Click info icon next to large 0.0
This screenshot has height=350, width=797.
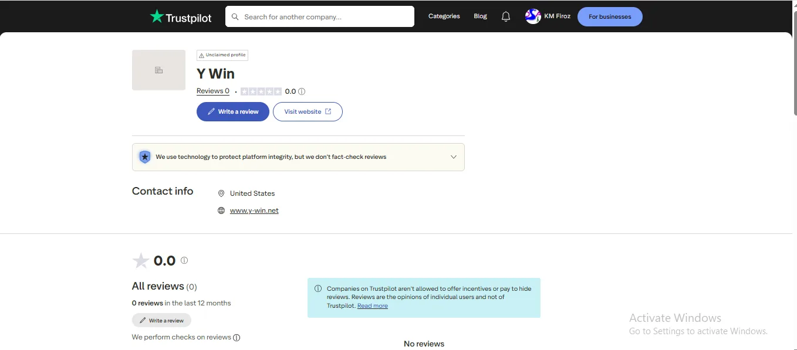tap(184, 260)
